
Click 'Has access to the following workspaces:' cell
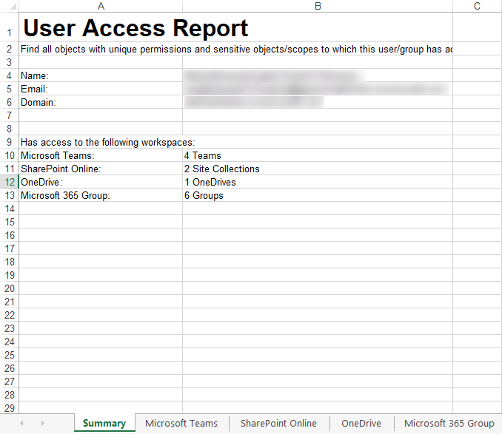101,142
